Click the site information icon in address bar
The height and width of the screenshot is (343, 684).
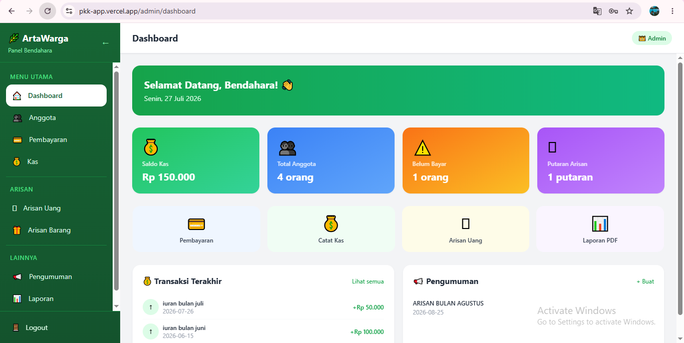coord(69,11)
